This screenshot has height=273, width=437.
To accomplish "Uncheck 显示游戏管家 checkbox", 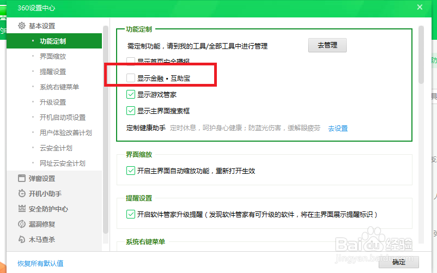I will (131, 94).
